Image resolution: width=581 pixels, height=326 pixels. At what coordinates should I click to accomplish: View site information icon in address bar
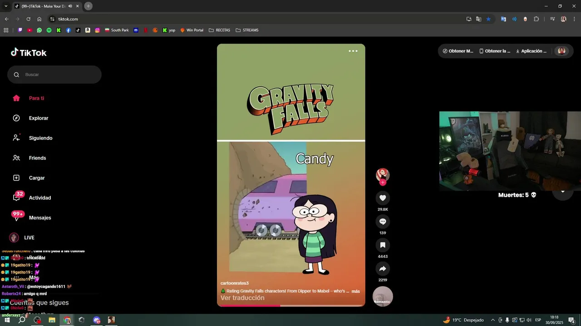click(52, 19)
